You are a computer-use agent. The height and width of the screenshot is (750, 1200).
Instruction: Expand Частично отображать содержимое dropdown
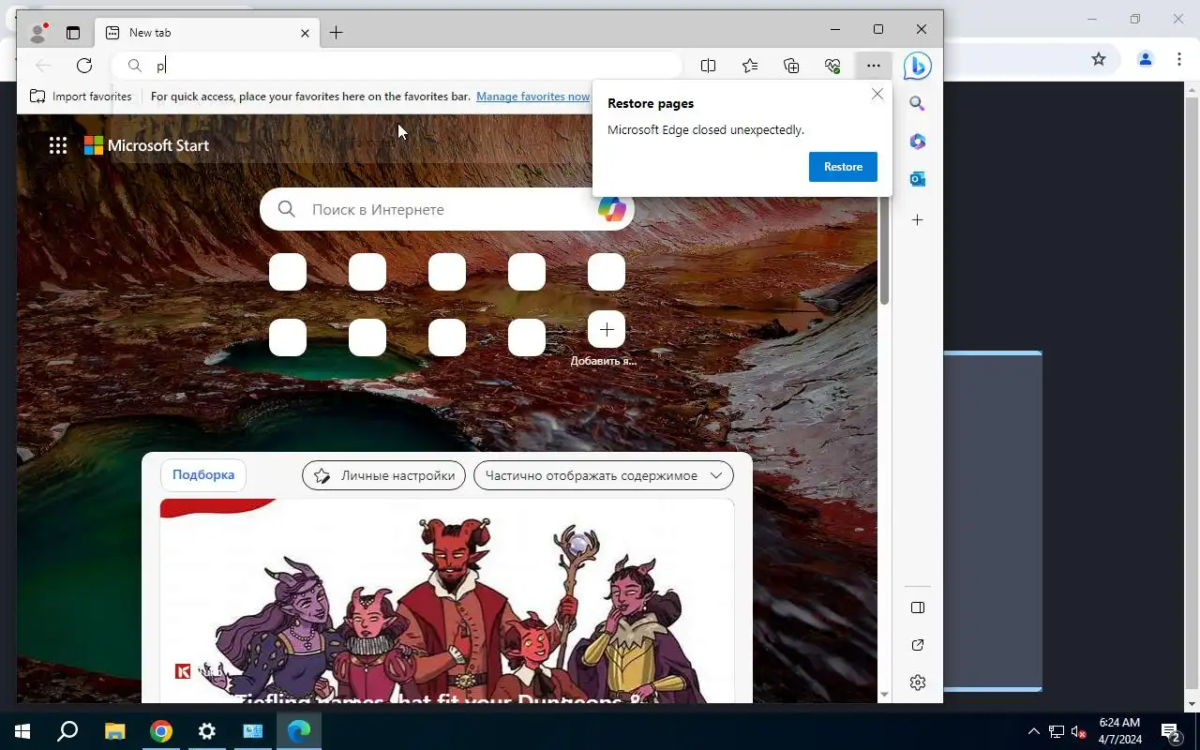604,475
